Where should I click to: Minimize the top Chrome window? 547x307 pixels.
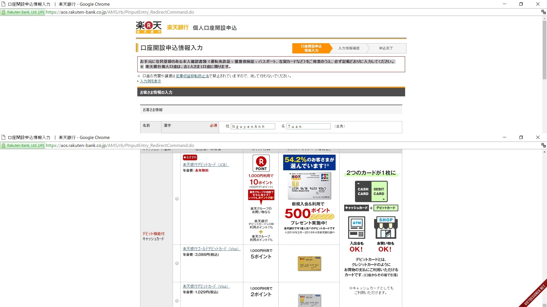pyautogui.click(x=505, y=4)
